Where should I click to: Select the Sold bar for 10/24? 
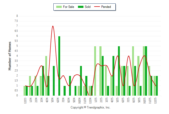pos(81,81)
